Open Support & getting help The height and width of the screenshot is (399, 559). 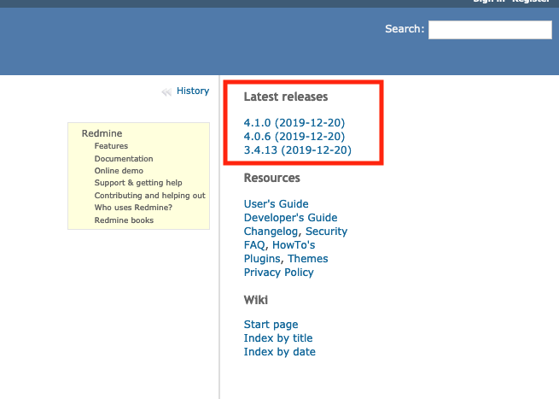point(138,183)
